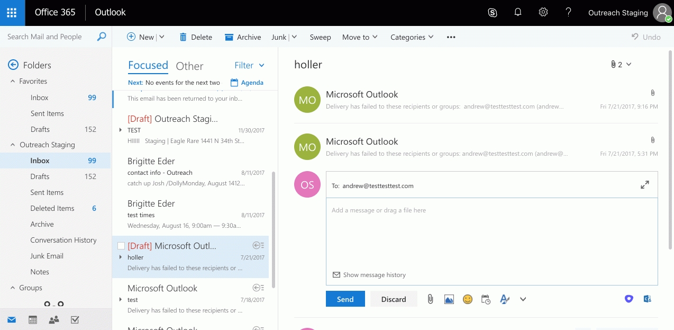This screenshot has width=674, height=330.
Task: Open the New dropdown arrow
Action: (x=162, y=37)
